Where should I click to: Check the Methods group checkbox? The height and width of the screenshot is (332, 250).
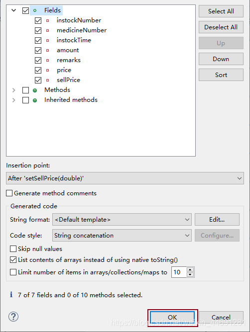click(x=25, y=90)
